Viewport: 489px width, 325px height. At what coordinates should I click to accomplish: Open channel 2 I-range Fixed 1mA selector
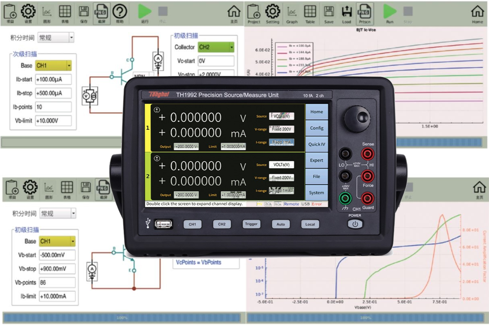[282, 190]
